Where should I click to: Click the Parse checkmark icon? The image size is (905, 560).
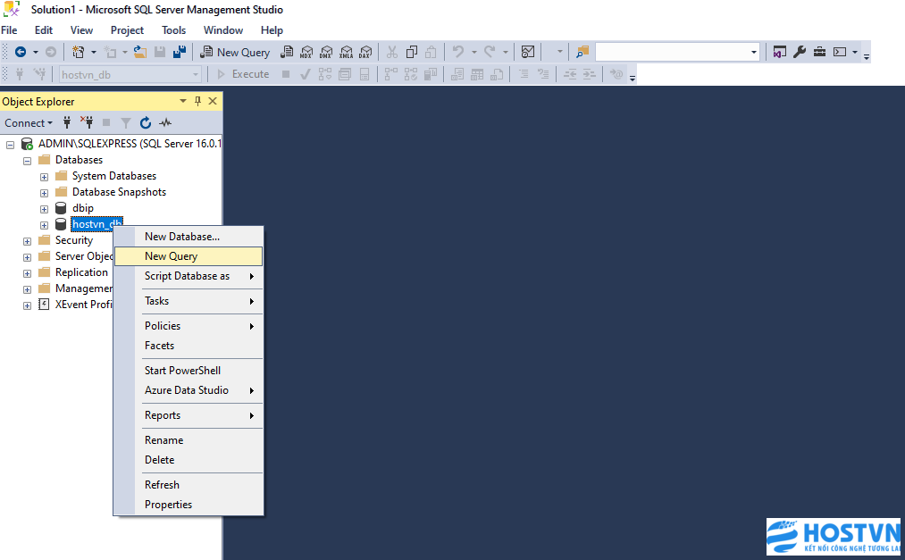[306, 74]
